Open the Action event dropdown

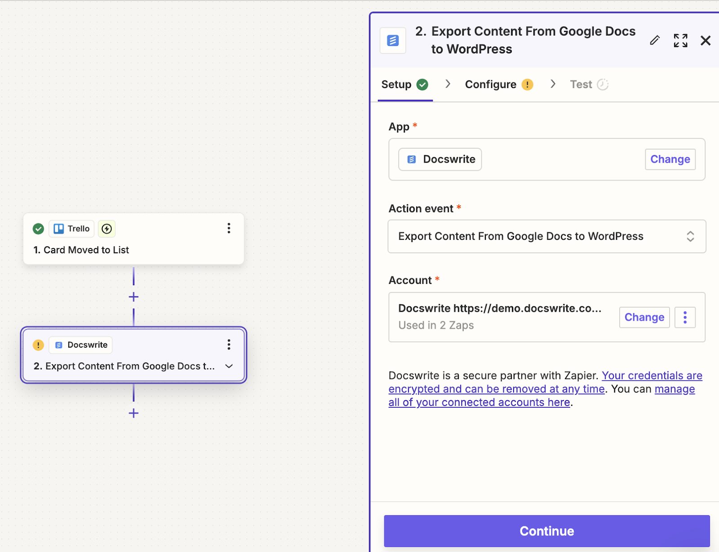(546, 236)
